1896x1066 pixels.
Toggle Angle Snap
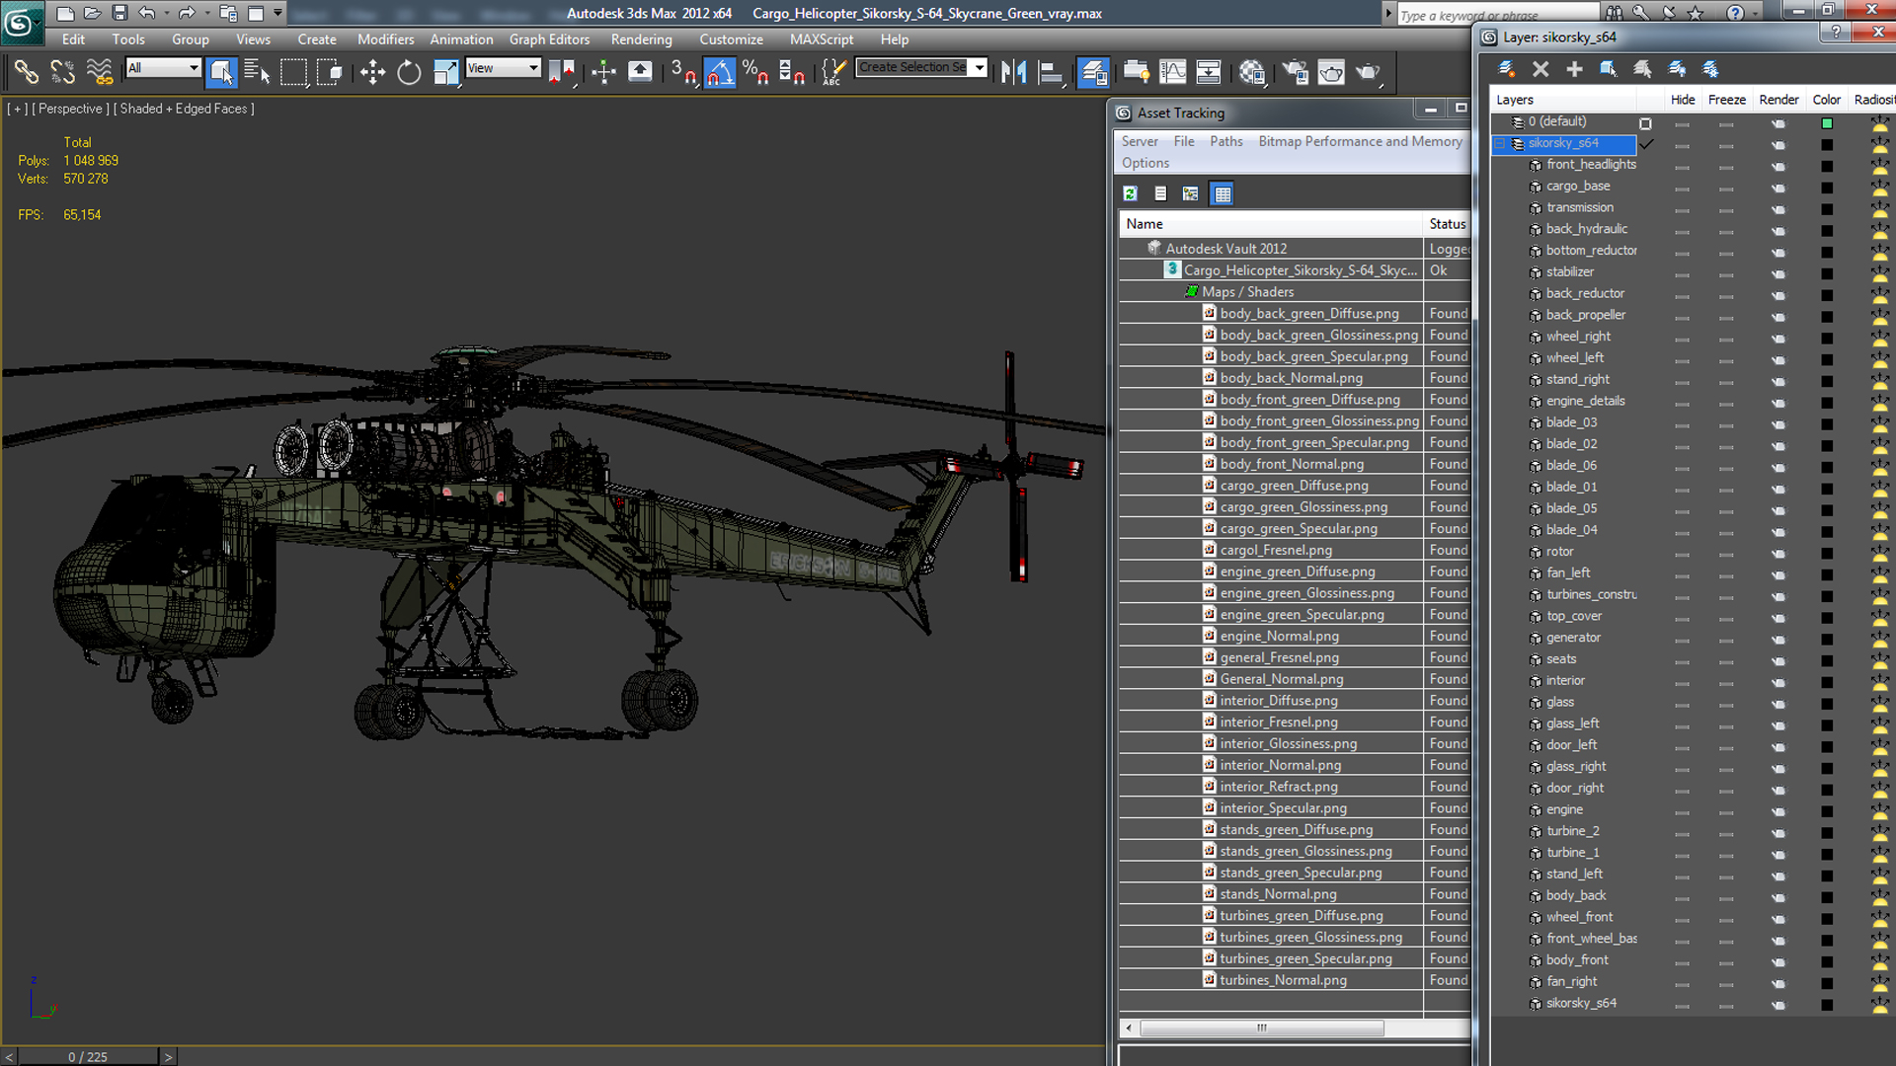tap(720, 71)
